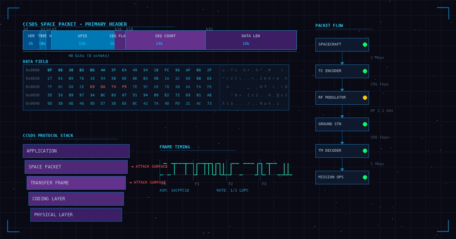The height and width of the screenshot is (239, 456).
Task: Select the SEQ COUNT header field
Action: 165,40
